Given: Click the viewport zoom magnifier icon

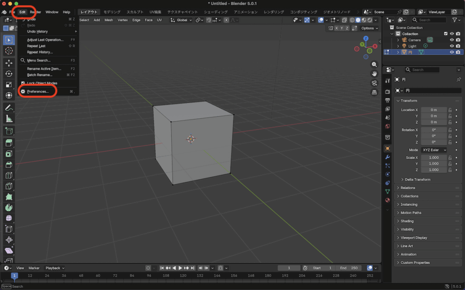Looking at the screenshot, I should click(374, 65).
